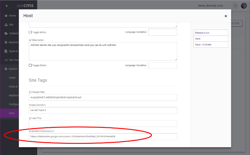The width and height of the screenshot is (250, 155).
Task: Click the Release Lock button
Action: [211, 33]
